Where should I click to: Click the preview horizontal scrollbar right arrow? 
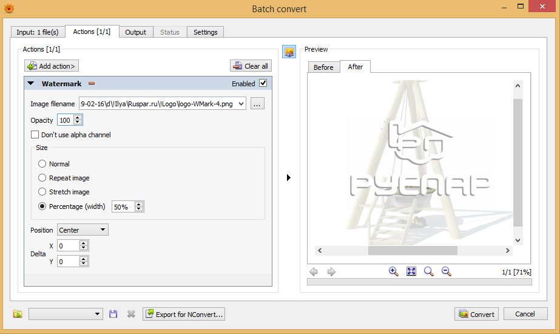tap(507, 250)
